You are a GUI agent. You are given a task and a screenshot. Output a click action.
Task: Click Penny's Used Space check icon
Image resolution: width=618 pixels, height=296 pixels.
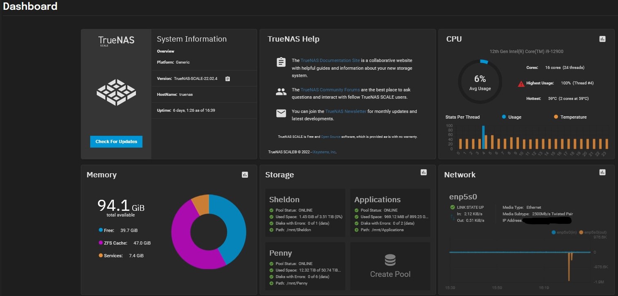271,270
